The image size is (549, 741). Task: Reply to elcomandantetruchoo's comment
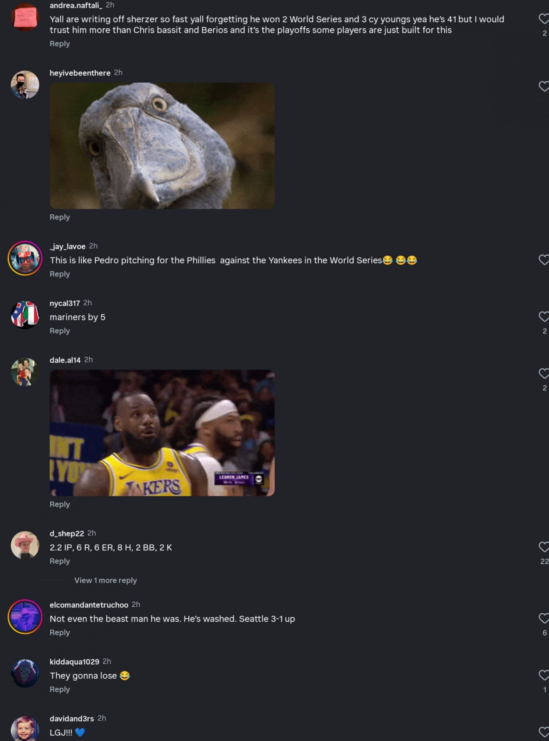pos(60,632)
